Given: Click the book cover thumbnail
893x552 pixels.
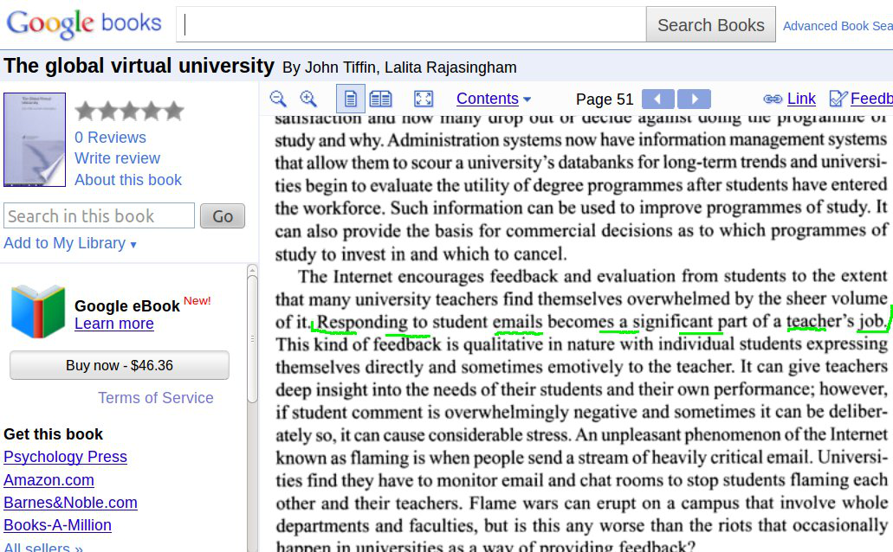Looking at the screenshot, I should 35,140.
